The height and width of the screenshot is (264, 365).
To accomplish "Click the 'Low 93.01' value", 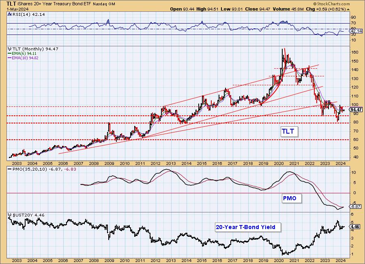I will coord(232,9).
